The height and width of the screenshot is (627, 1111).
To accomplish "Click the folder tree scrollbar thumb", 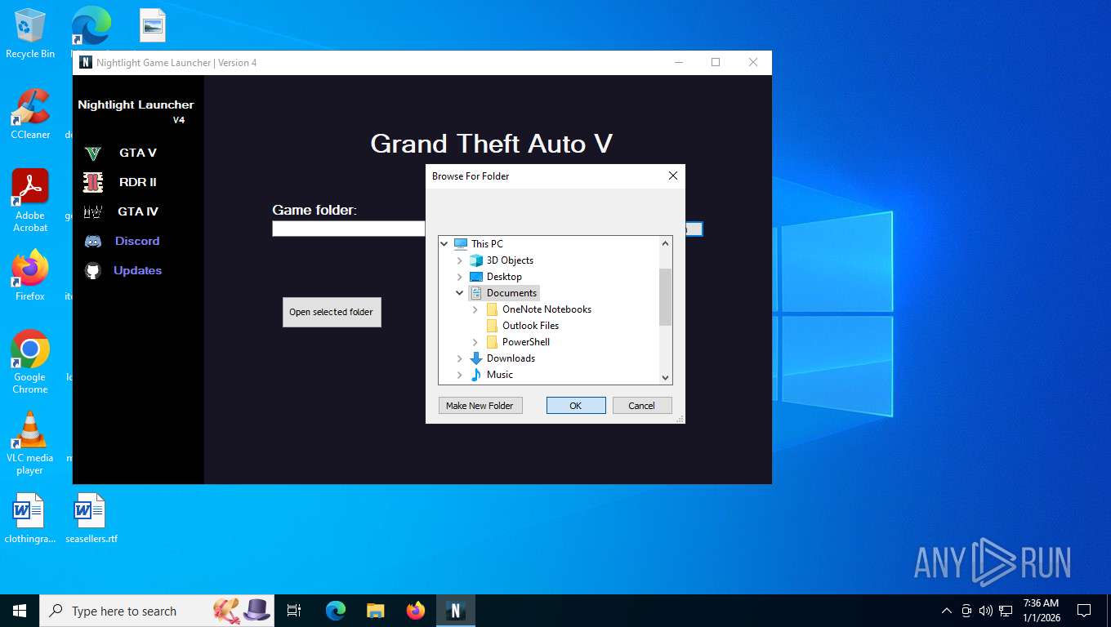I will click(665, 297).
